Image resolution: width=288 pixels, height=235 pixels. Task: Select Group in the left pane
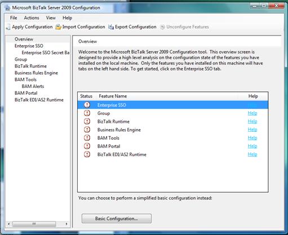coord(21,59)
